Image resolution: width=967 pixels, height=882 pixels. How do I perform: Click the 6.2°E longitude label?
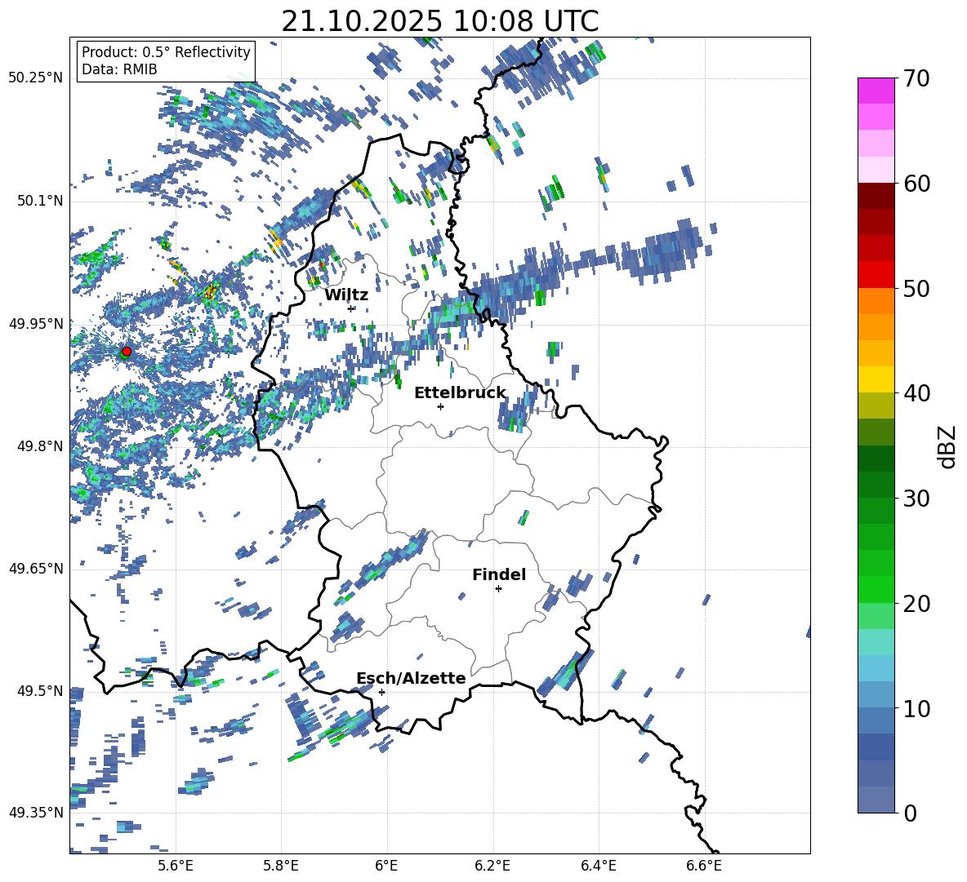pos(492,866)
